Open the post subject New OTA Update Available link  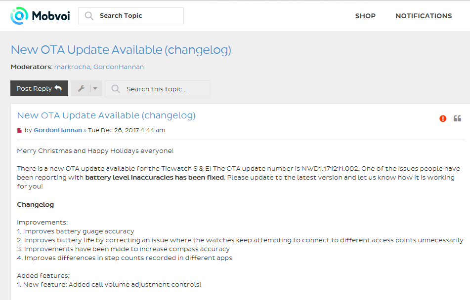pyautogui.click(x=106, y=115)
